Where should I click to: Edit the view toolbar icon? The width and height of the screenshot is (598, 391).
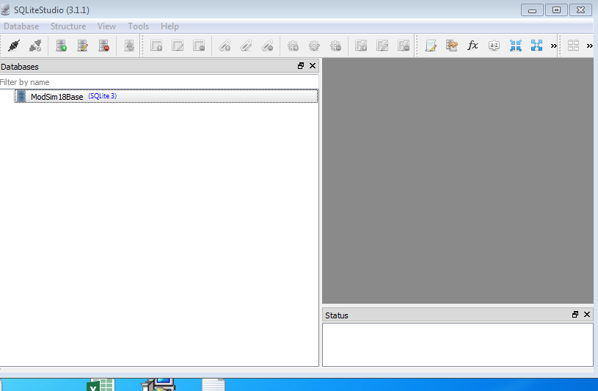[x=382, y=45]
